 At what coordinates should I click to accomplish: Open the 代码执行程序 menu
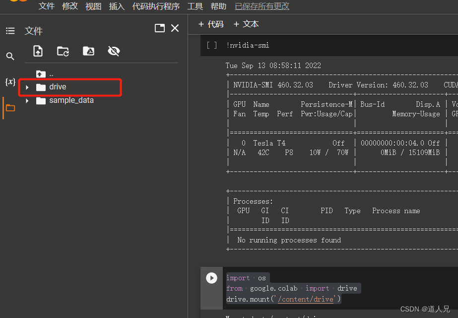pos(156,6)
